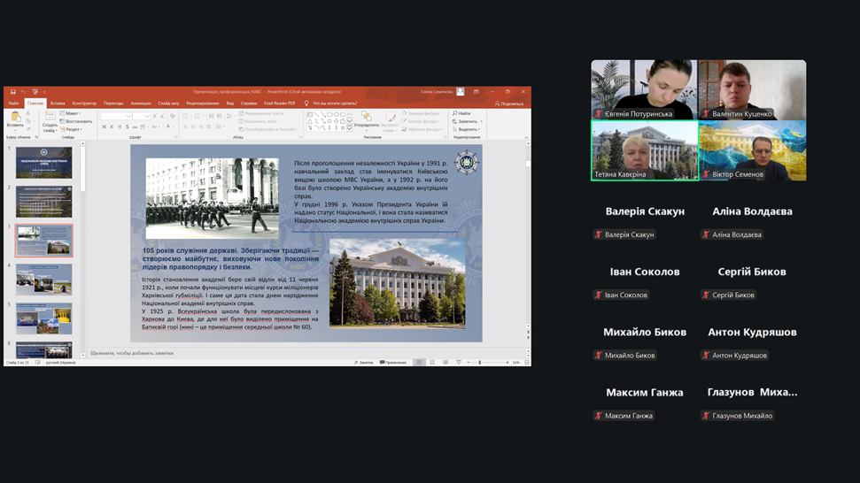Expand the Section (Раздел) dropdown
The height and width of the screenshot is (483, 860).
point(72,129)
